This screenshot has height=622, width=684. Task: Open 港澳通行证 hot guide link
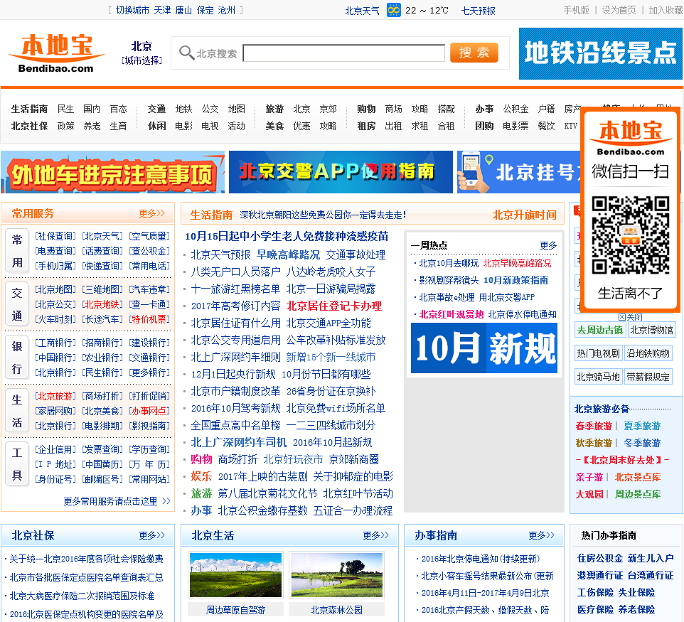600,575
